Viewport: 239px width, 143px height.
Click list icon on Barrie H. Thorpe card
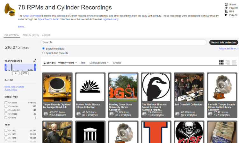210,114
